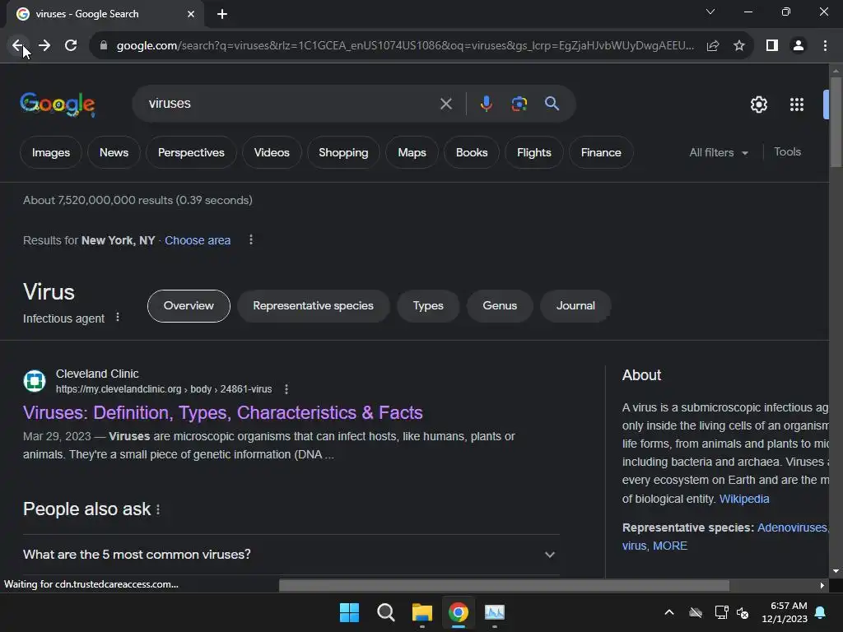The height and width of the screenshot is (632, 843).
Task: Open Viruses: Definition, Types, Characteristics & Facts
Action: (x=222, y=413)
